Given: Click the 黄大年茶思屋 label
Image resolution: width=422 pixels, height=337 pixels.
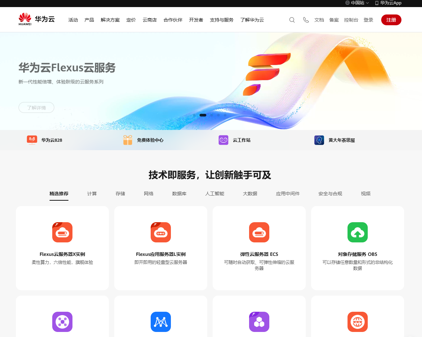Looking at the screenshot, I should pyautogui.click(x=342, y=140).
